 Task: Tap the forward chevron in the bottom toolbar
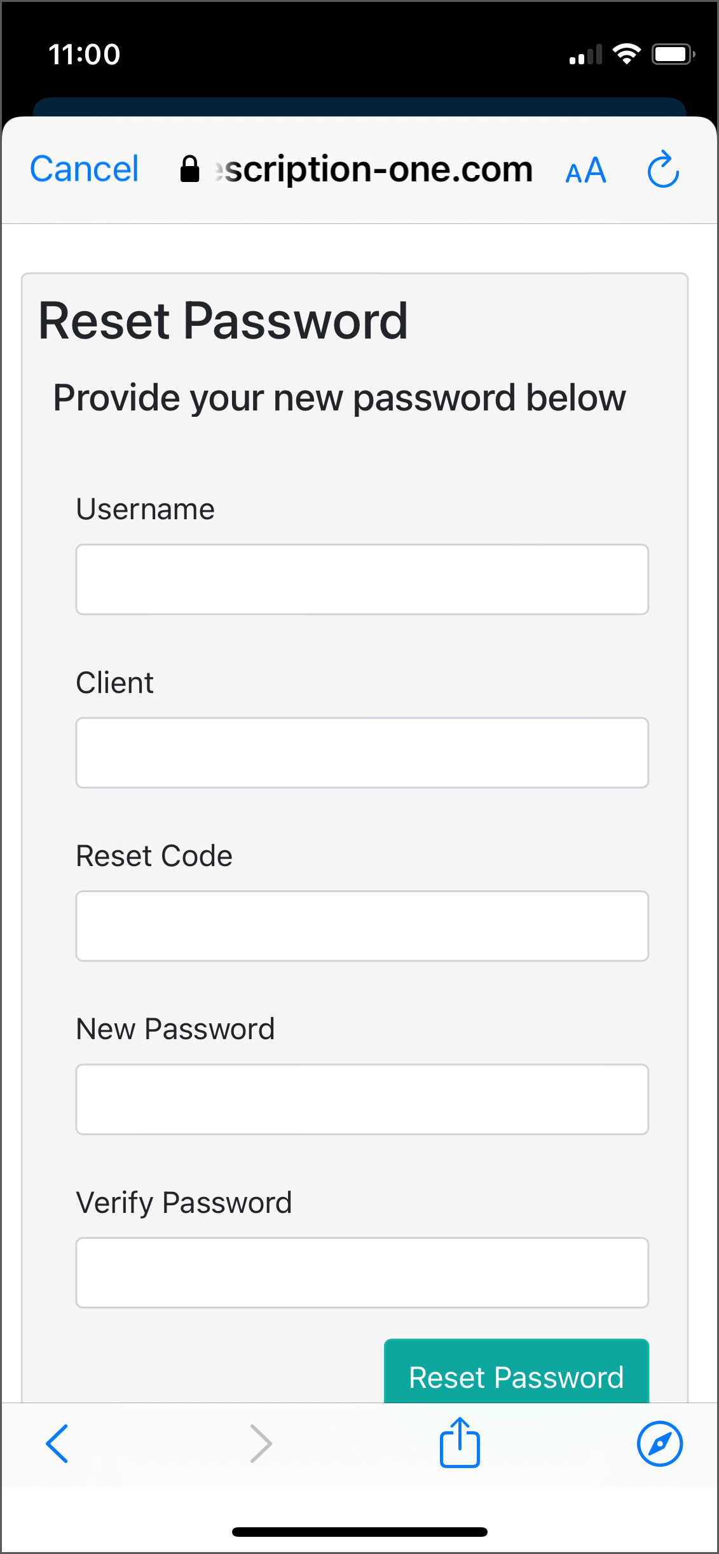[261, 1443]
